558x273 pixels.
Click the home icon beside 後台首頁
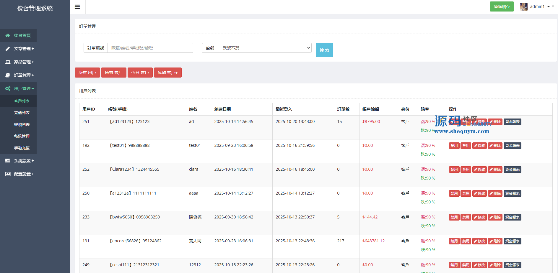tap(8, 35)
